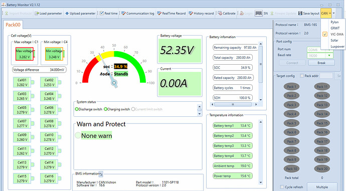Click the BMS information refresh icon
The height and width of the screenshot is (191, 346).
coord(101,174)
